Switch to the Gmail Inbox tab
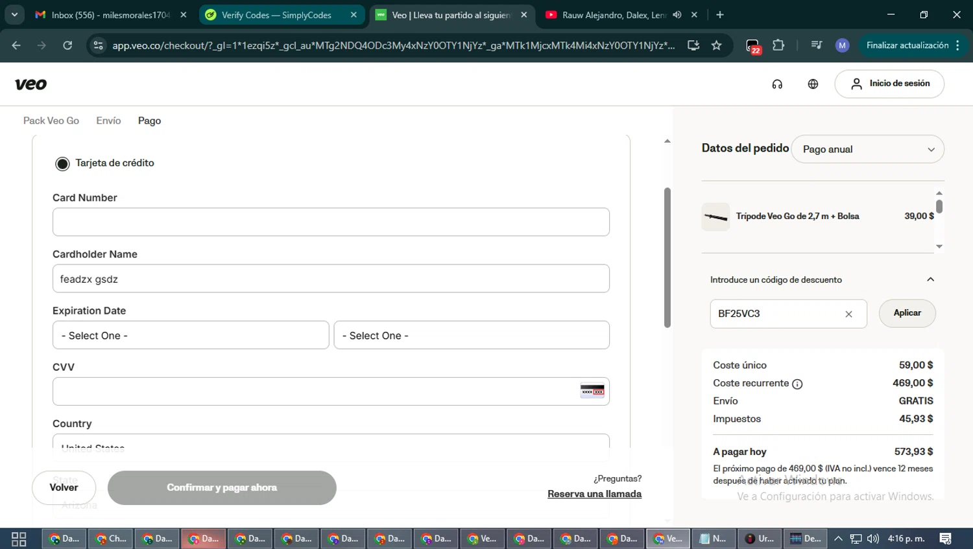Image resolution: width=973 pixels, height=549 pixels. tap(112, 15)
